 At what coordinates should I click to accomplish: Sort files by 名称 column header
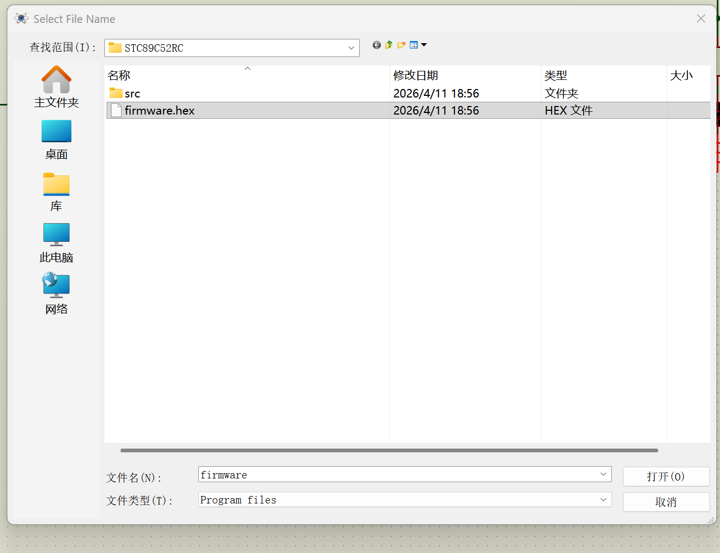tap(119, 76)
